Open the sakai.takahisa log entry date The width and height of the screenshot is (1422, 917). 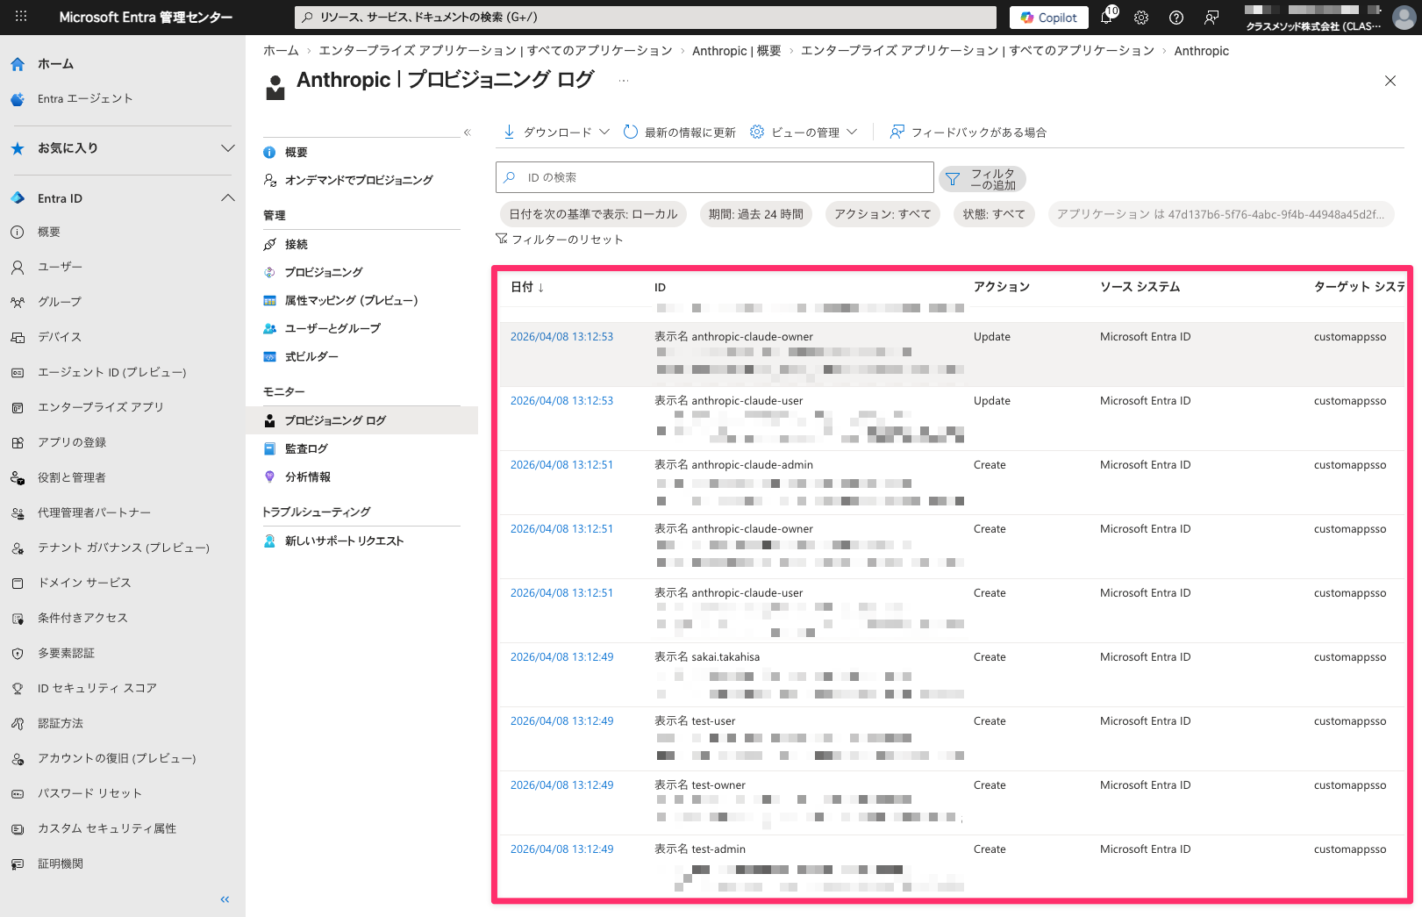(x=561, y=657)
